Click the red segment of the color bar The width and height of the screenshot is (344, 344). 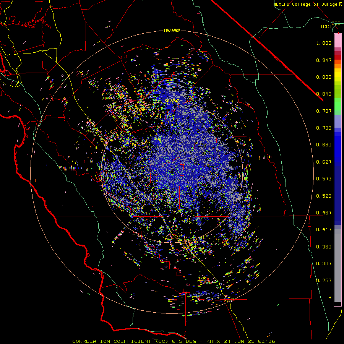pyautogui.click(x=338, y=57)
